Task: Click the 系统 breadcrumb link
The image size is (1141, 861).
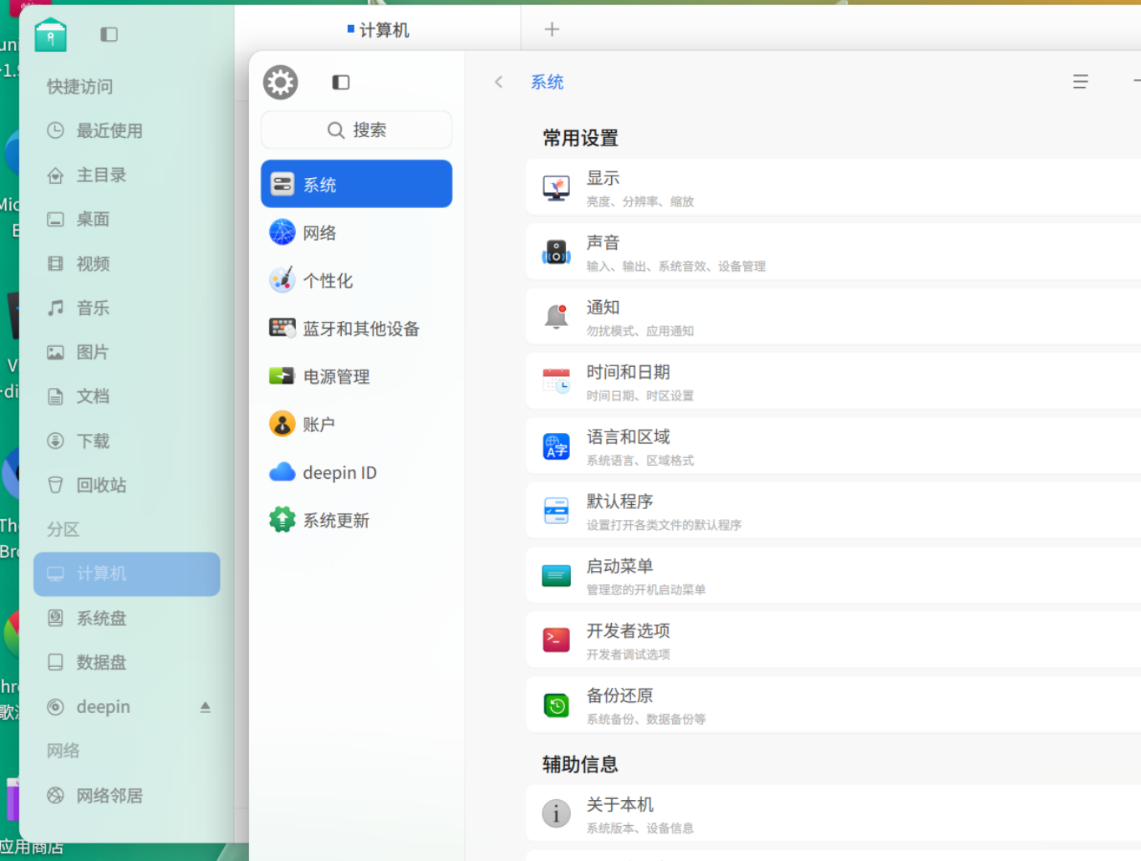Action: (x=548, y=82)
